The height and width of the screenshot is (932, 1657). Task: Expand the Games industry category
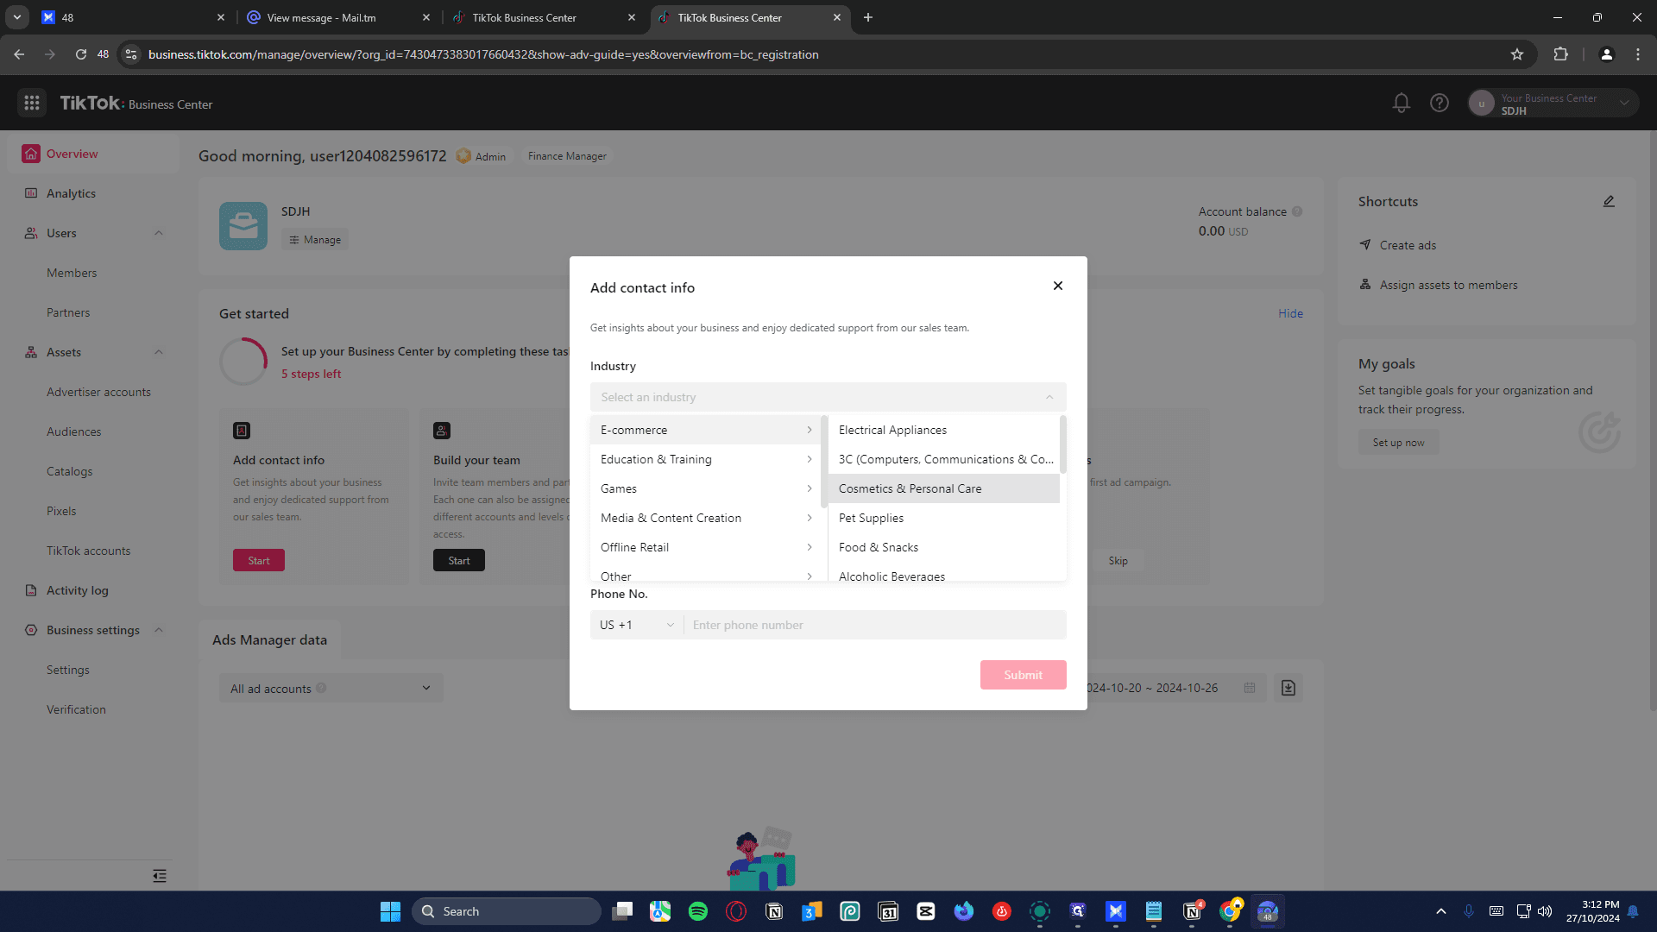(705, 488)
